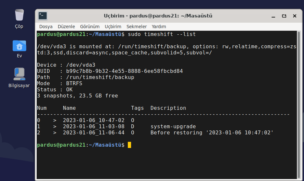Click the UUID value in terminal output
304x181 pixels.
[x=125, y=71]
